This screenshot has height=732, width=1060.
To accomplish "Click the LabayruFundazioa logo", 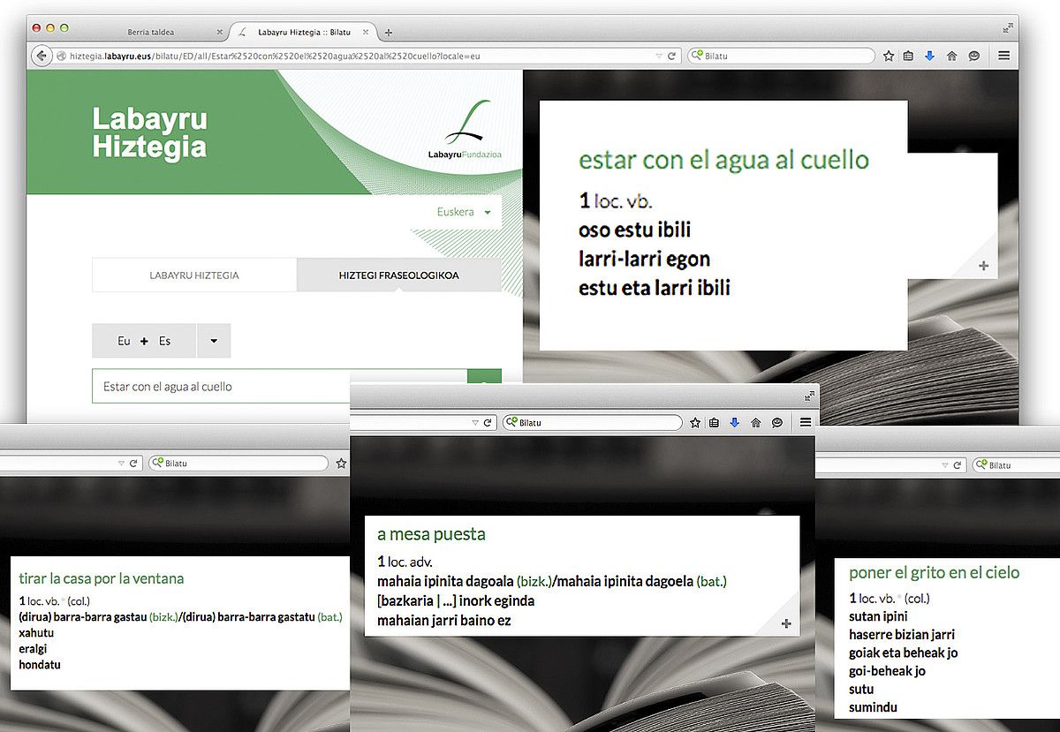I will tap(464, 131).
